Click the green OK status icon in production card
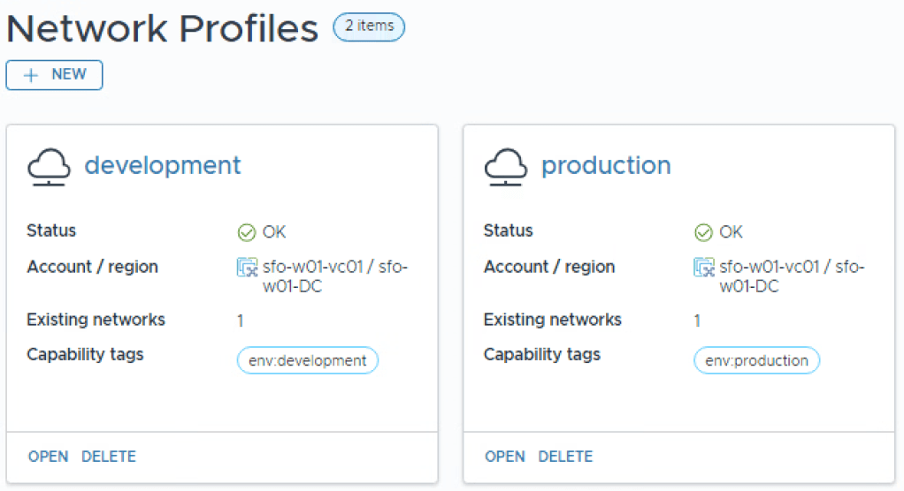The height and width of the screenshot is (491, 904). point(703,232)
